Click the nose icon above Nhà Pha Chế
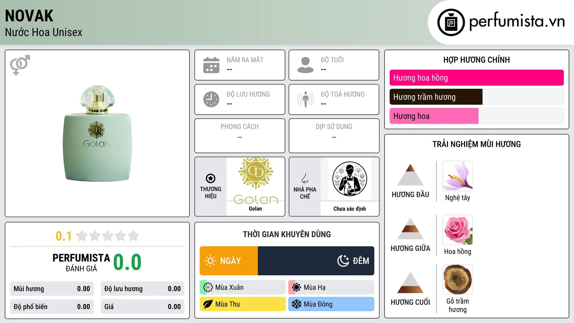This screenshot has width=574, height=323. [305, 178]
